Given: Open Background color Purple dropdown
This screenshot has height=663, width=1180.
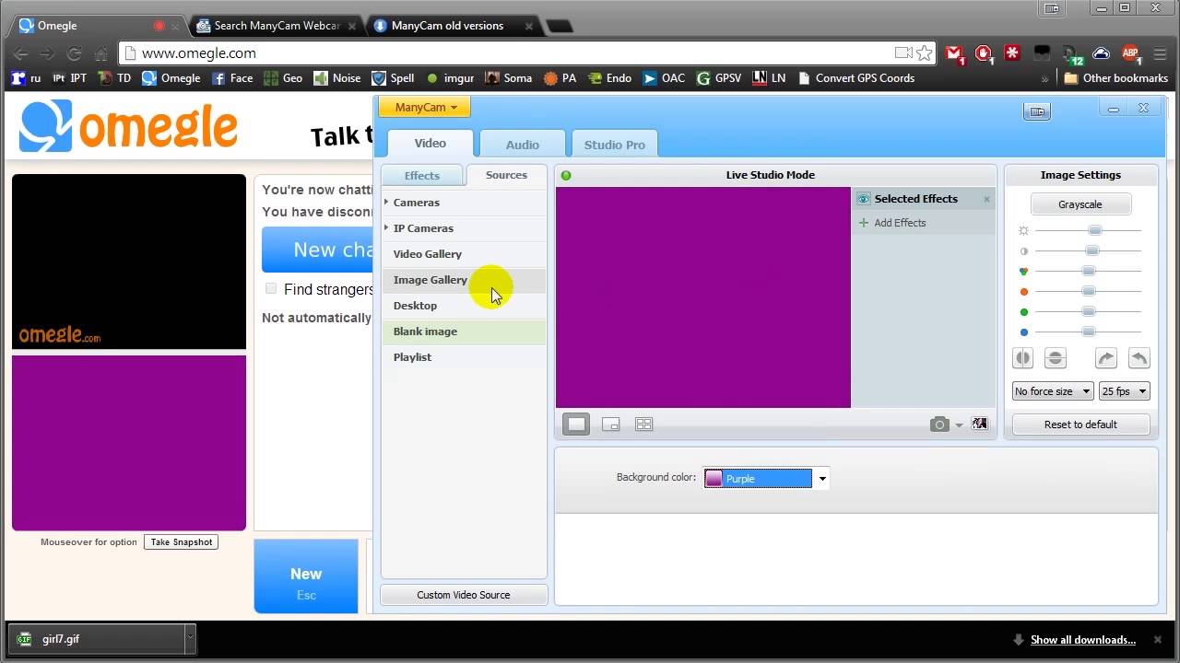Looking at the screenshot, I should (765, 478).
